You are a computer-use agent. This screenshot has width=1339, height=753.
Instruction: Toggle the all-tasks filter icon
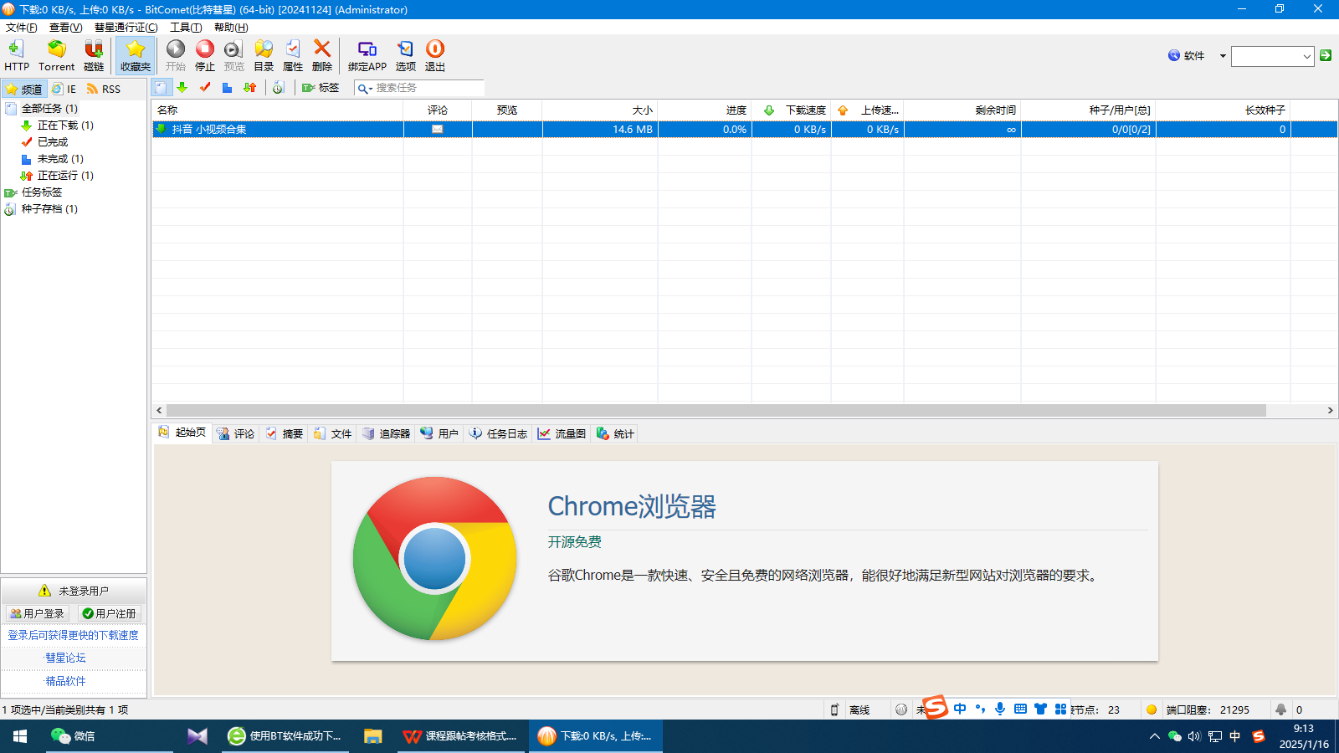162,88
